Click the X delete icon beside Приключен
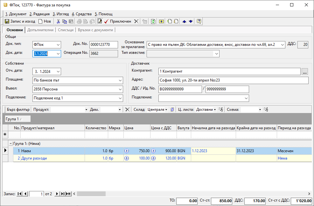Image resolution: width=314 pixels, height=206 pixels. 136,21
